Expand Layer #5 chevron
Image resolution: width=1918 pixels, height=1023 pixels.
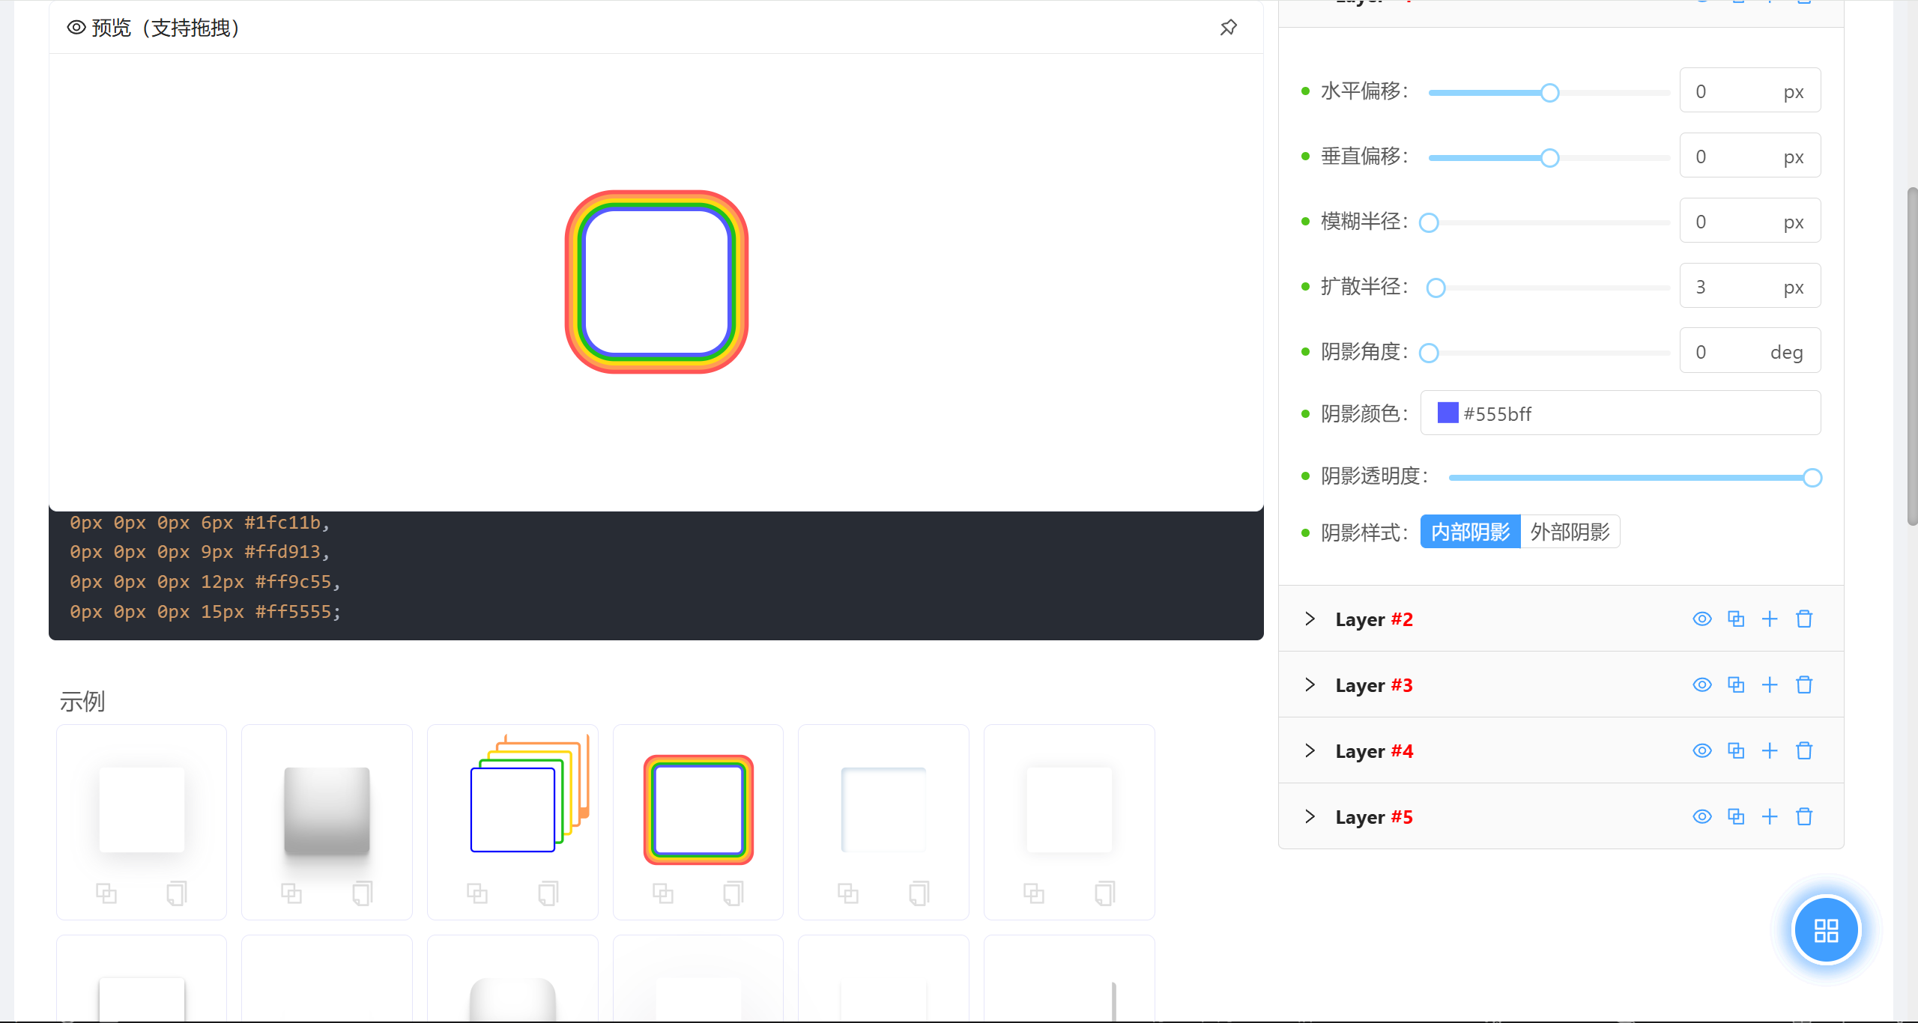(x=1310, y=816)
